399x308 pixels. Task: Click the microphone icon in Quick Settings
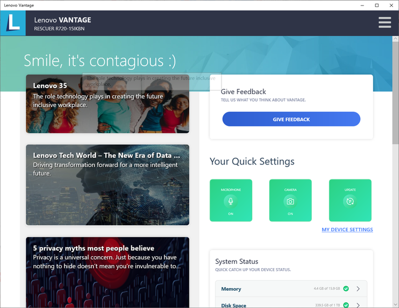click(x=231, y=201)
